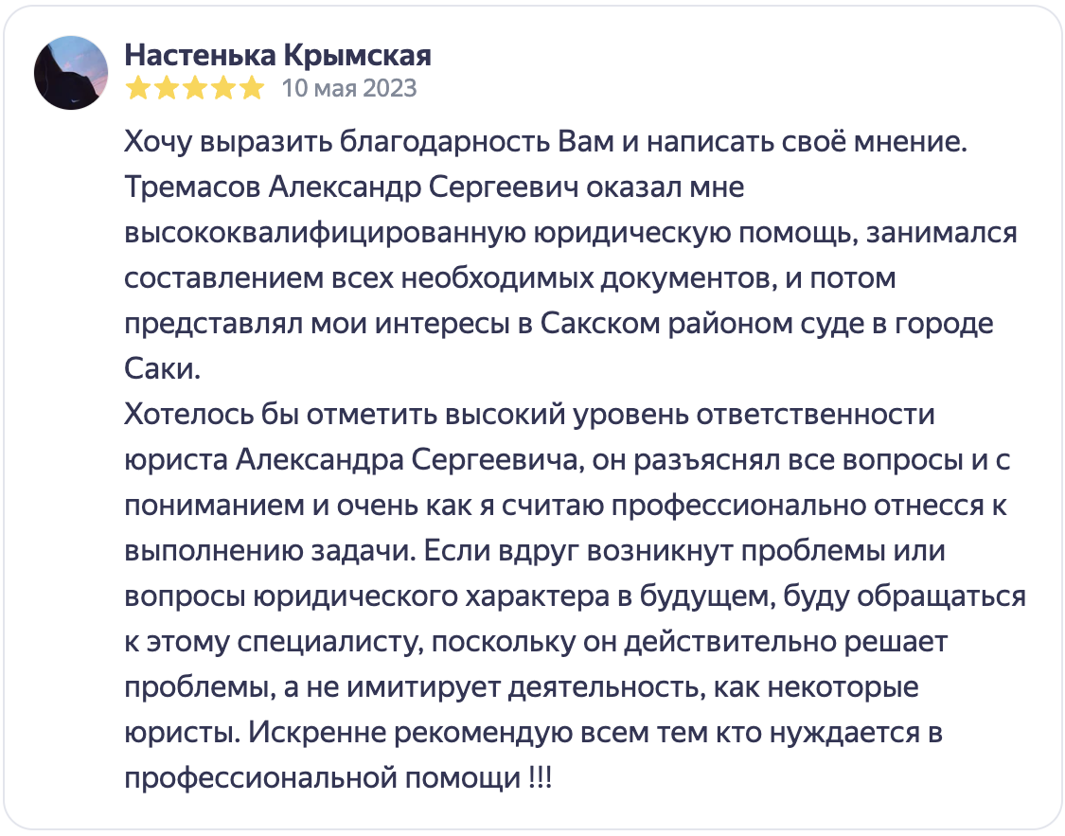Click the first yellow rating star
Screen dimensions: 1065x836
137,88
